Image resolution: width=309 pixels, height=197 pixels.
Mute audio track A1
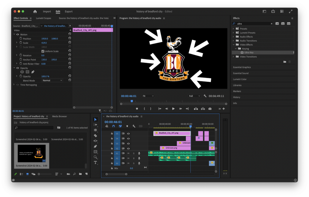(x=128, y=153)
